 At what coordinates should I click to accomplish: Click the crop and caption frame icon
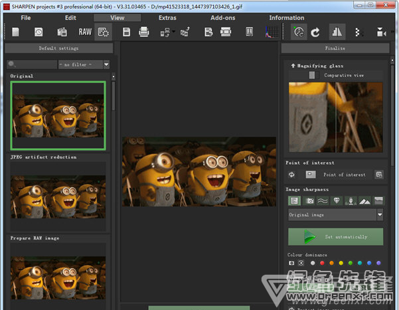(226, 32)
